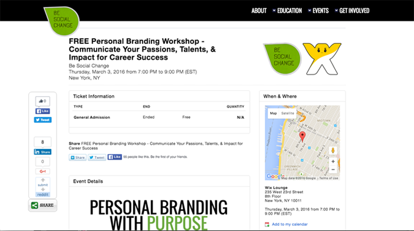Click the Google +1 button

coord(43,172)
